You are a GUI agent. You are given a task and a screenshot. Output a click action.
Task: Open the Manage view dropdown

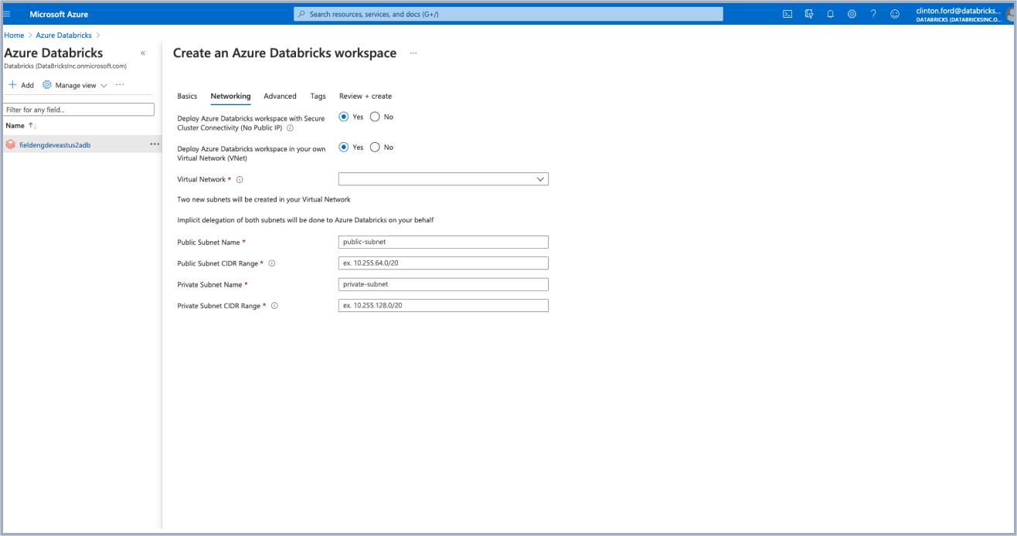[75, 85]
